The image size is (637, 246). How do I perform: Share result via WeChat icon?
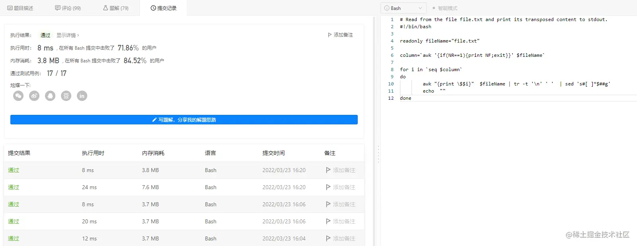click(x=18, y=96)
